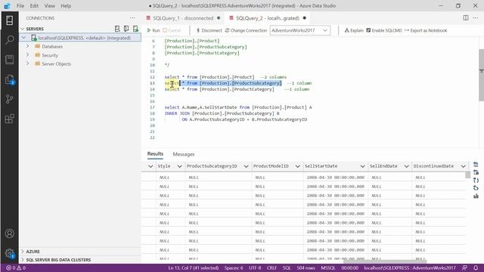
Task: Open the Extensions view icon
Action: 10,119
